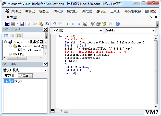Open Find with binoculars icon
The width and height of the screenshot is (161, 116).
click(47, 24)
